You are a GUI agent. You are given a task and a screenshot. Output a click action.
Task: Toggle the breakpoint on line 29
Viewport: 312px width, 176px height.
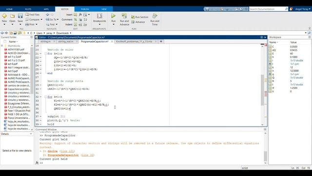40,85
